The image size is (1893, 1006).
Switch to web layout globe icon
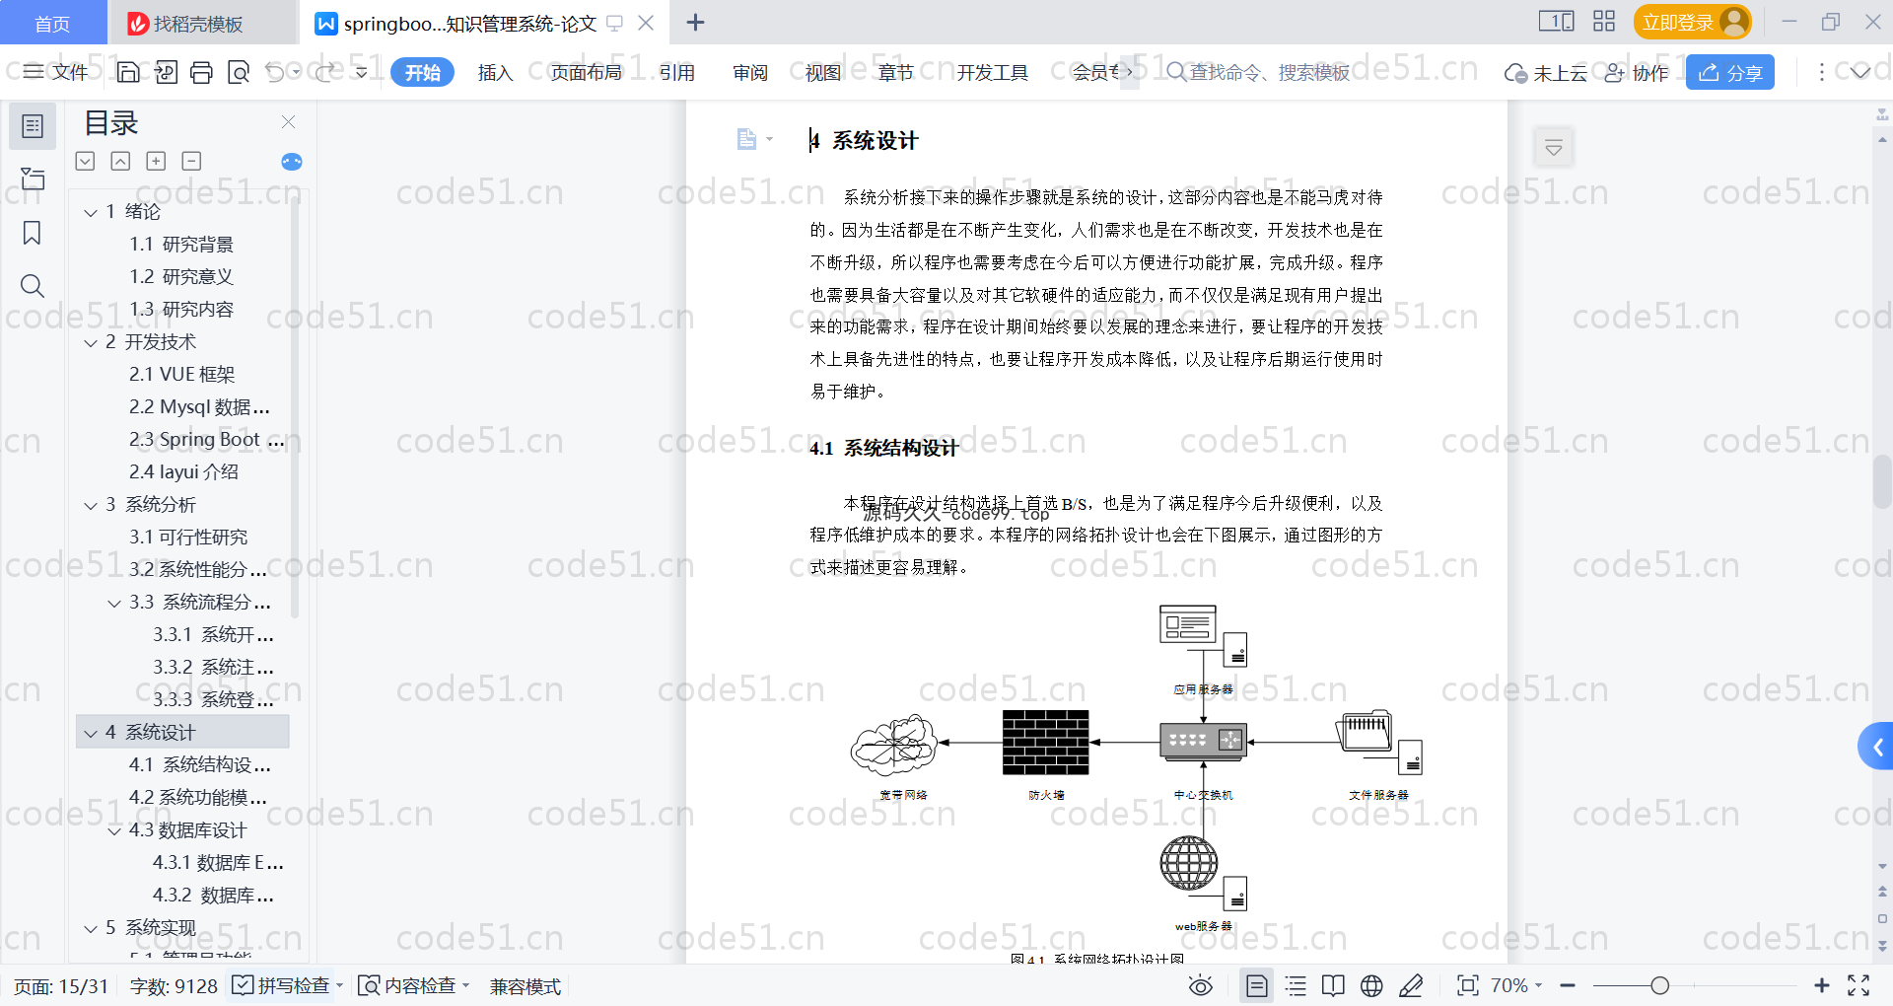pos(1371,985)
